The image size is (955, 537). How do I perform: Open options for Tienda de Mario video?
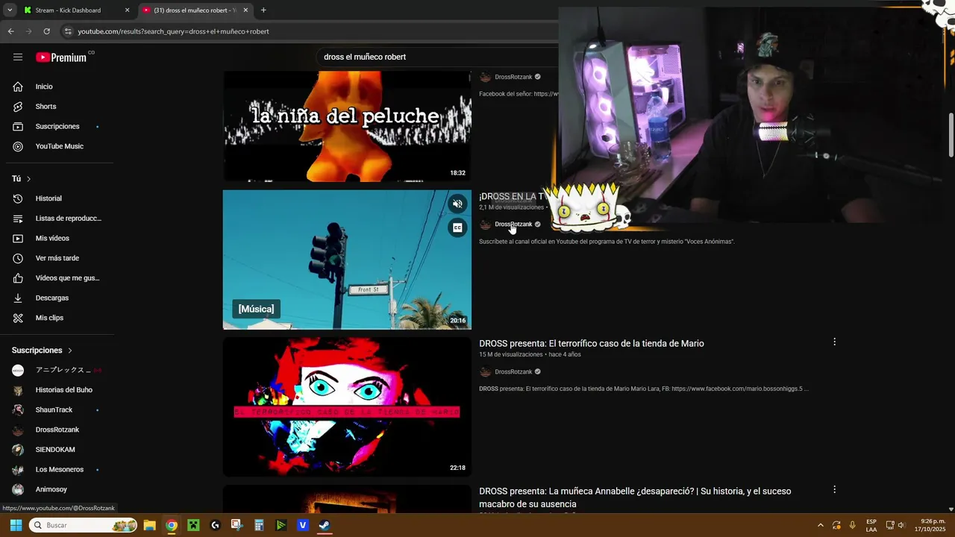pyautogui.click(x=834, y=342)
